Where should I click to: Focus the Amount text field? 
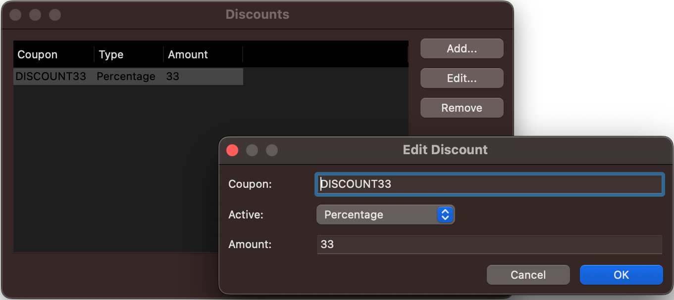(489, 244)
